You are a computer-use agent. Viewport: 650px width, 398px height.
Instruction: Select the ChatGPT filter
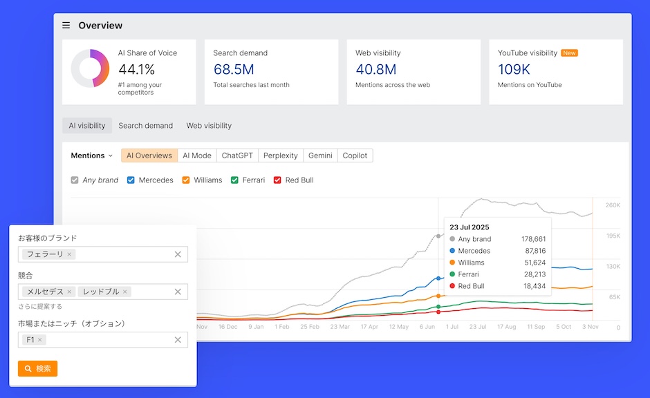tap(237, 155)
